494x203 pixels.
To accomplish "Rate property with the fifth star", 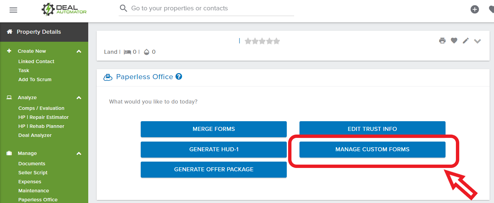I will point(276,41).
